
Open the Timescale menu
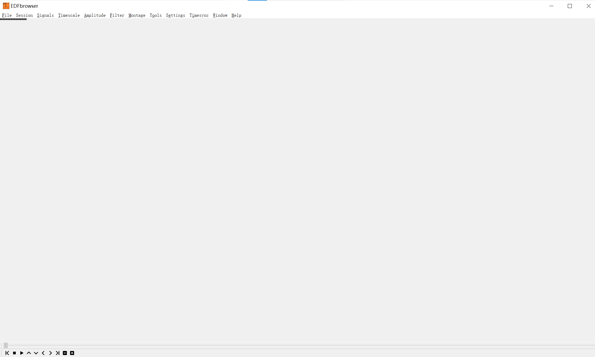pos(69,15)
